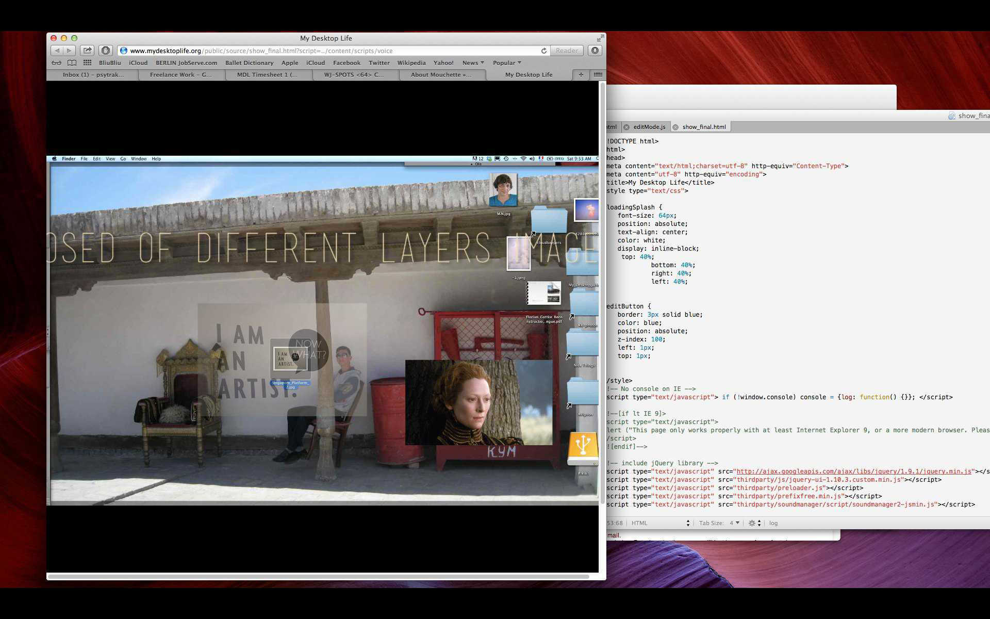Switch to editMode.js editor tab
This screenshot has width=990, height=619.
click(x=649, y=127)
